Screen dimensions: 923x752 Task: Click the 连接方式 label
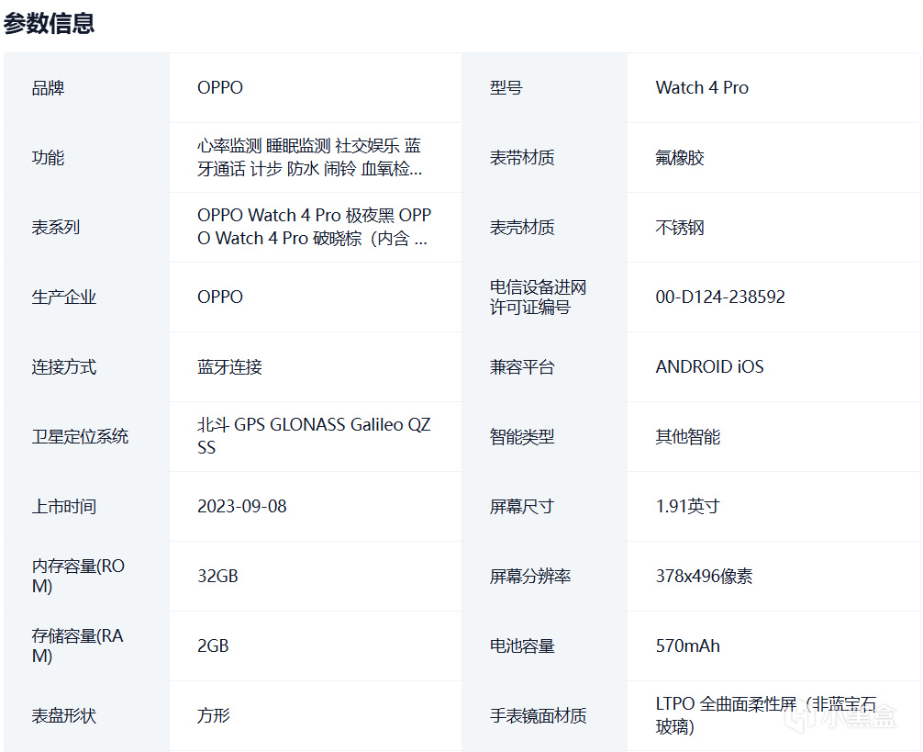click(64, 367)
